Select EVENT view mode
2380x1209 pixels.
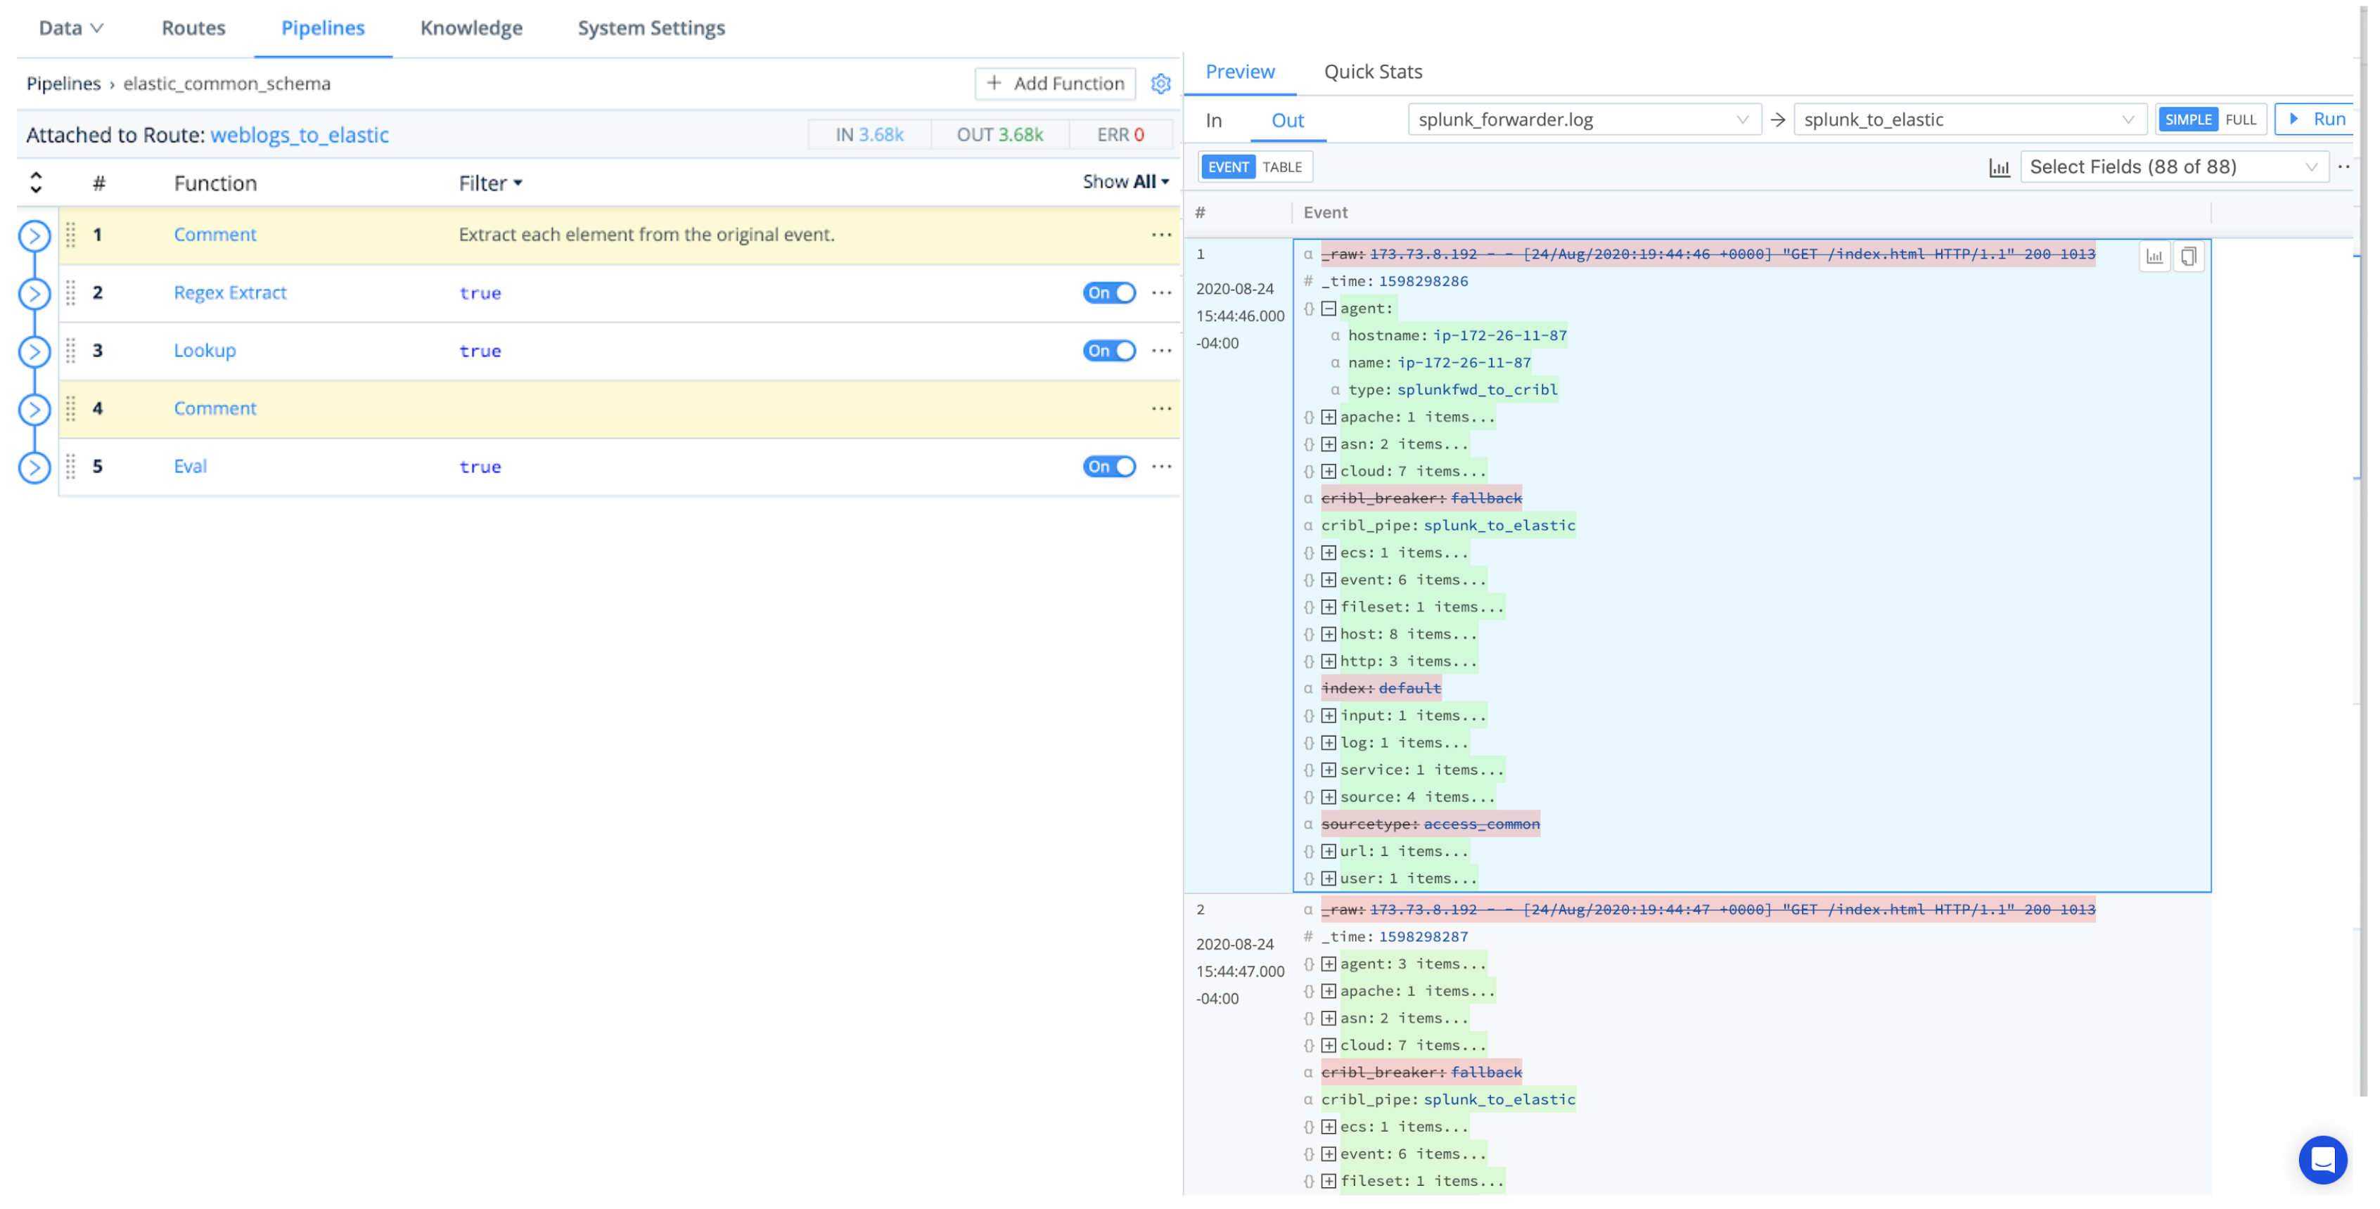point(1227,167)
